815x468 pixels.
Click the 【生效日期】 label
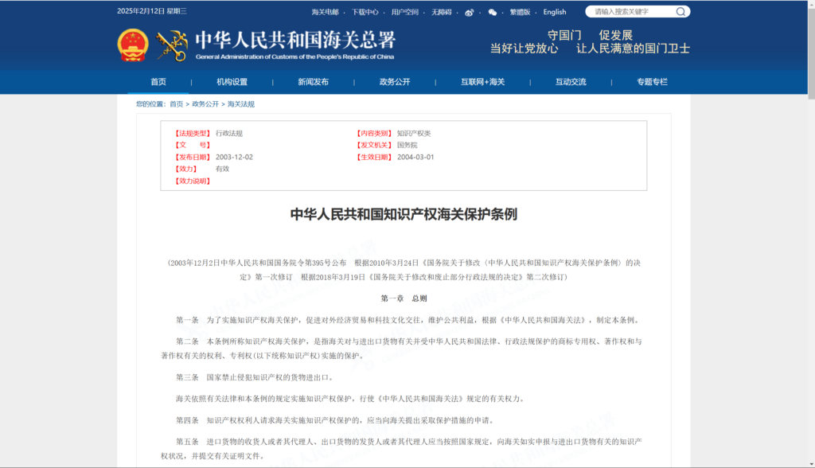[374, 157]
